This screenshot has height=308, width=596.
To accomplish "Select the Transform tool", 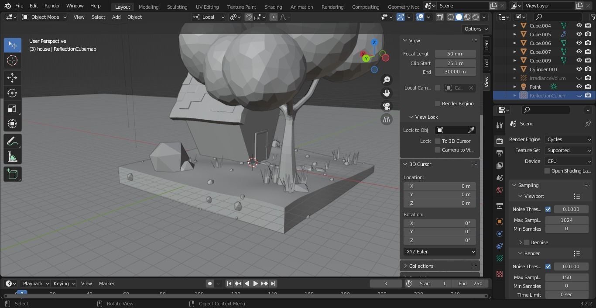I will 12,124.
